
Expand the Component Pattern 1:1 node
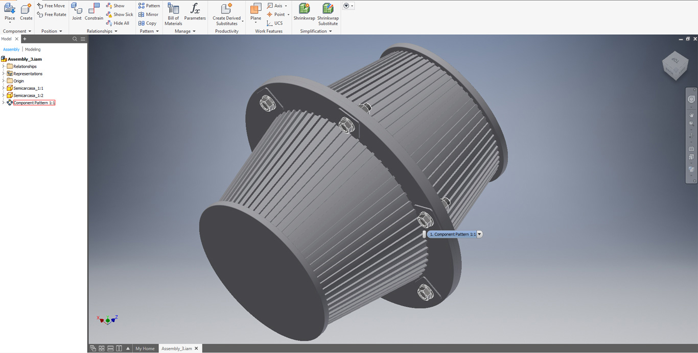point(4,103)
